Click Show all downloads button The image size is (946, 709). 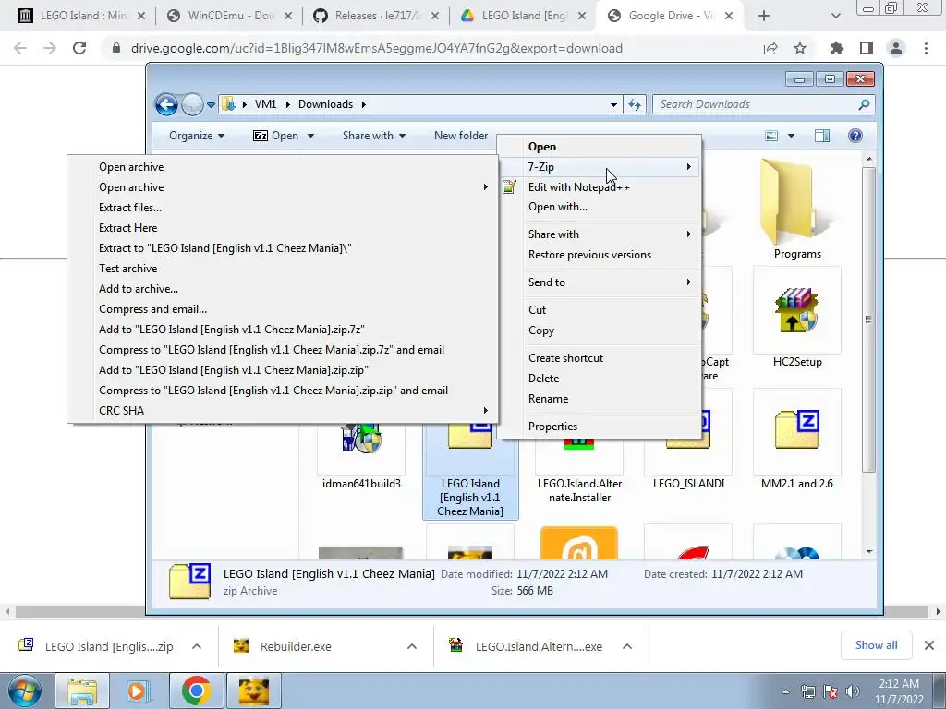[876, 645]
